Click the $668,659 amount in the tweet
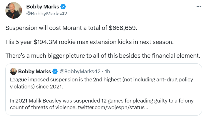This screenshot has height=120, width=211. click(123, 28)
